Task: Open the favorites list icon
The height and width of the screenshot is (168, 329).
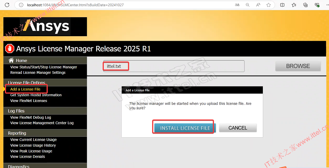Action: click(x=294, y=5)
